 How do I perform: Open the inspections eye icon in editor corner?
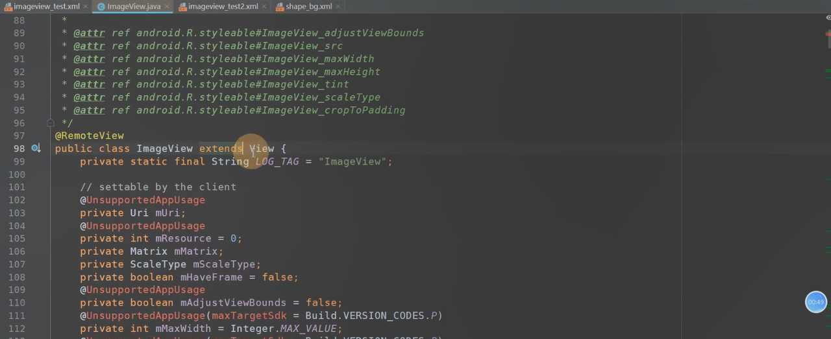click(828, 18)
